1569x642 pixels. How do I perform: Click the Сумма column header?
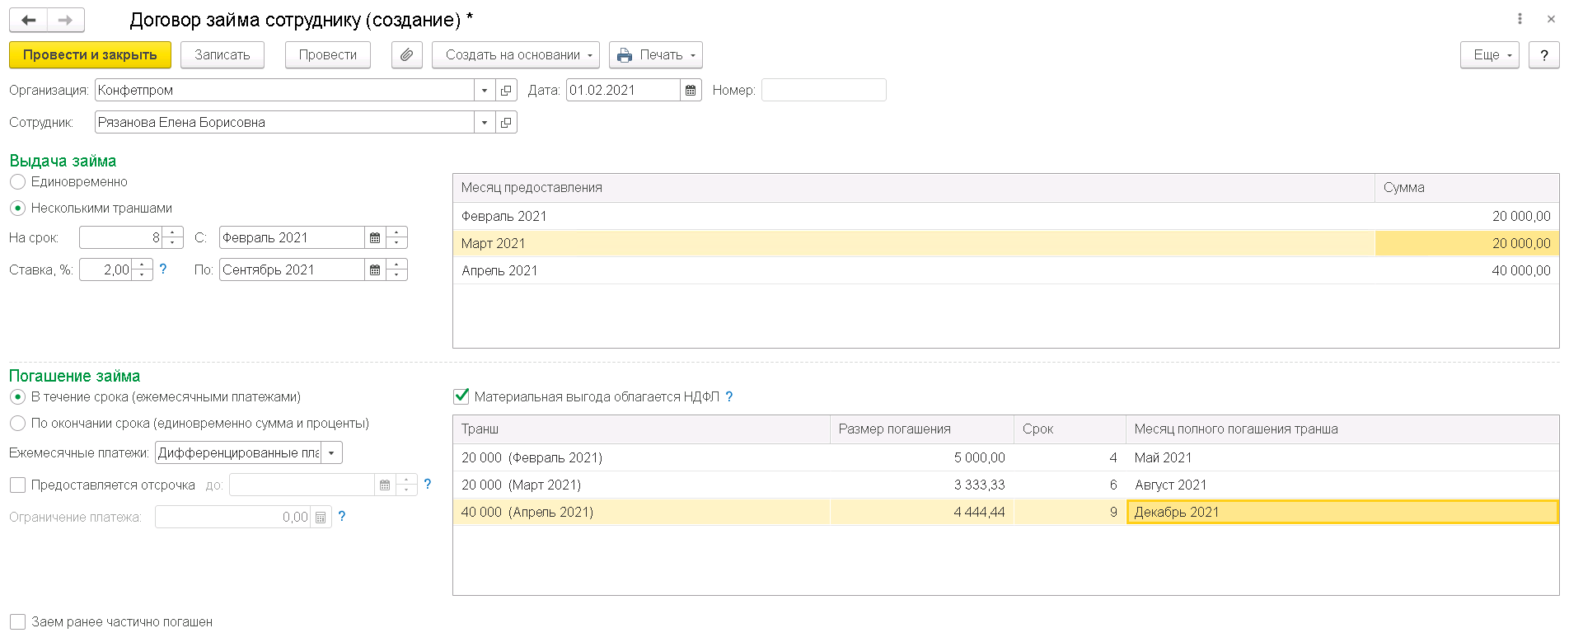[x=1467, y=188]
